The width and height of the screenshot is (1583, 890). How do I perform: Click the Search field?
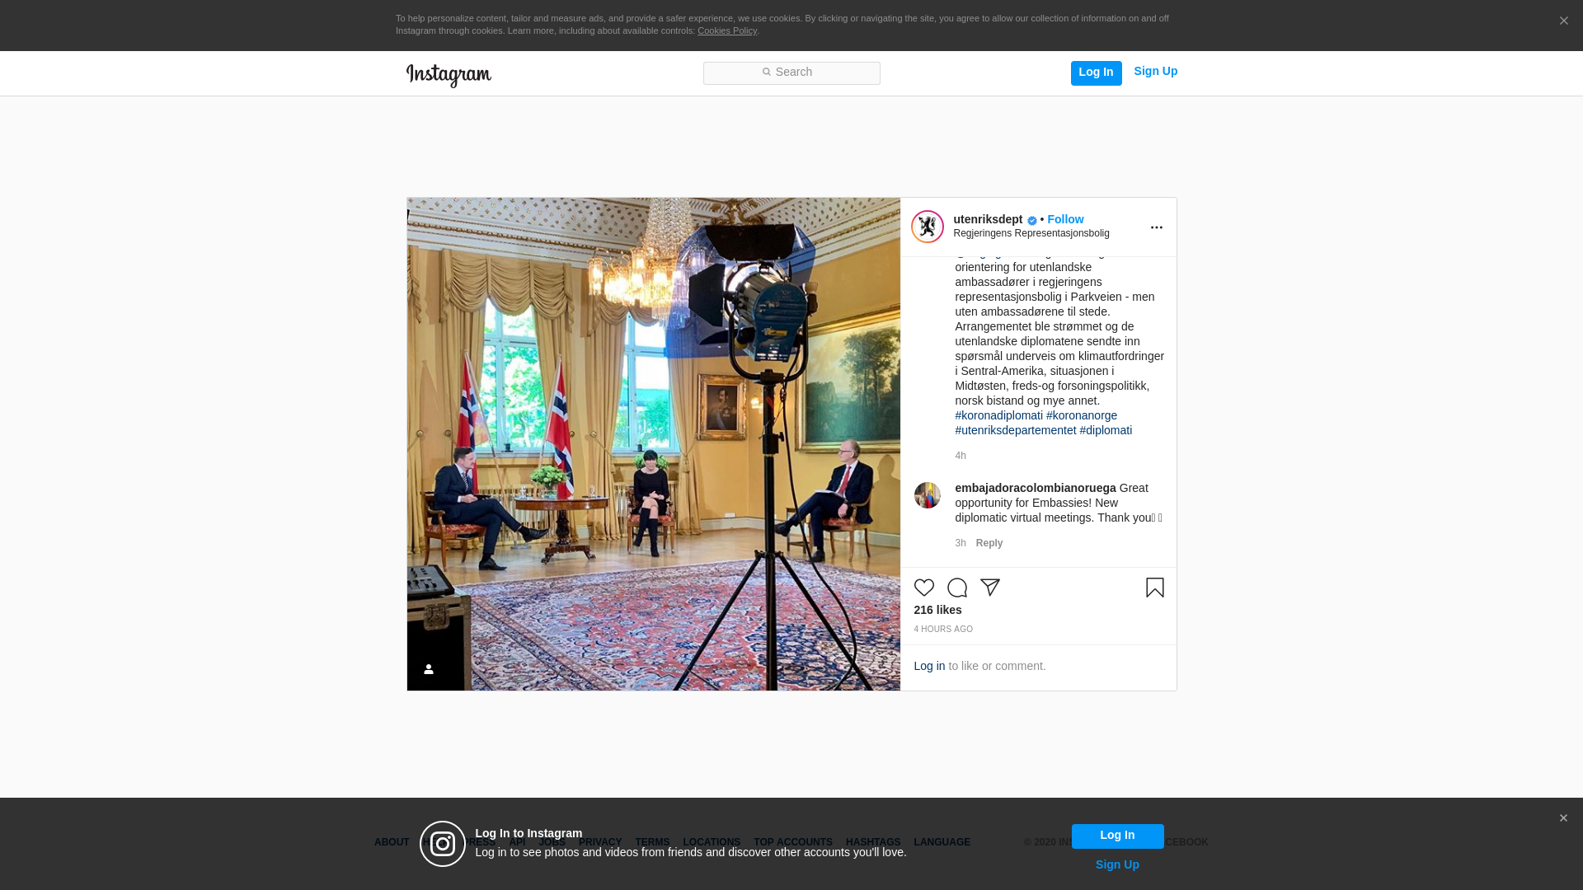(x=791, y=73)
